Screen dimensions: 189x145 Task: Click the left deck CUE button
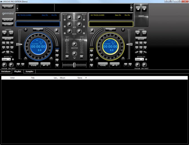[x=34, y=65]
